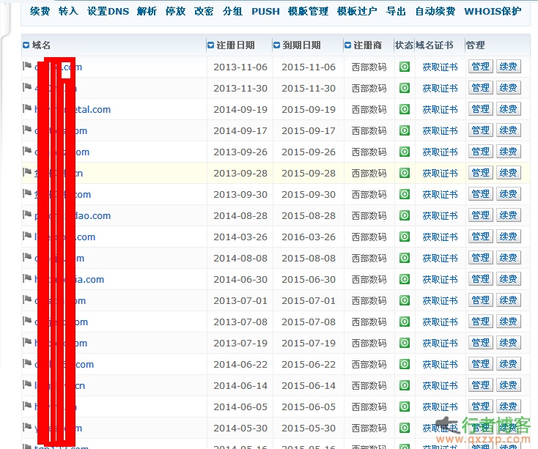
Task: Click expiry date 2015-05-30 cell
Action: point(309,428)
